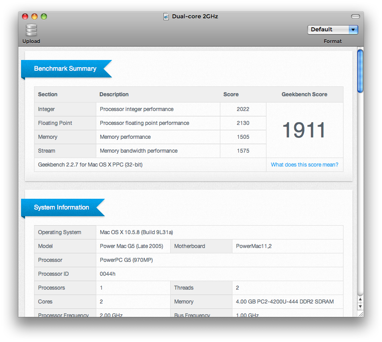Click the System Information ribbon banner

pos(61,207)
